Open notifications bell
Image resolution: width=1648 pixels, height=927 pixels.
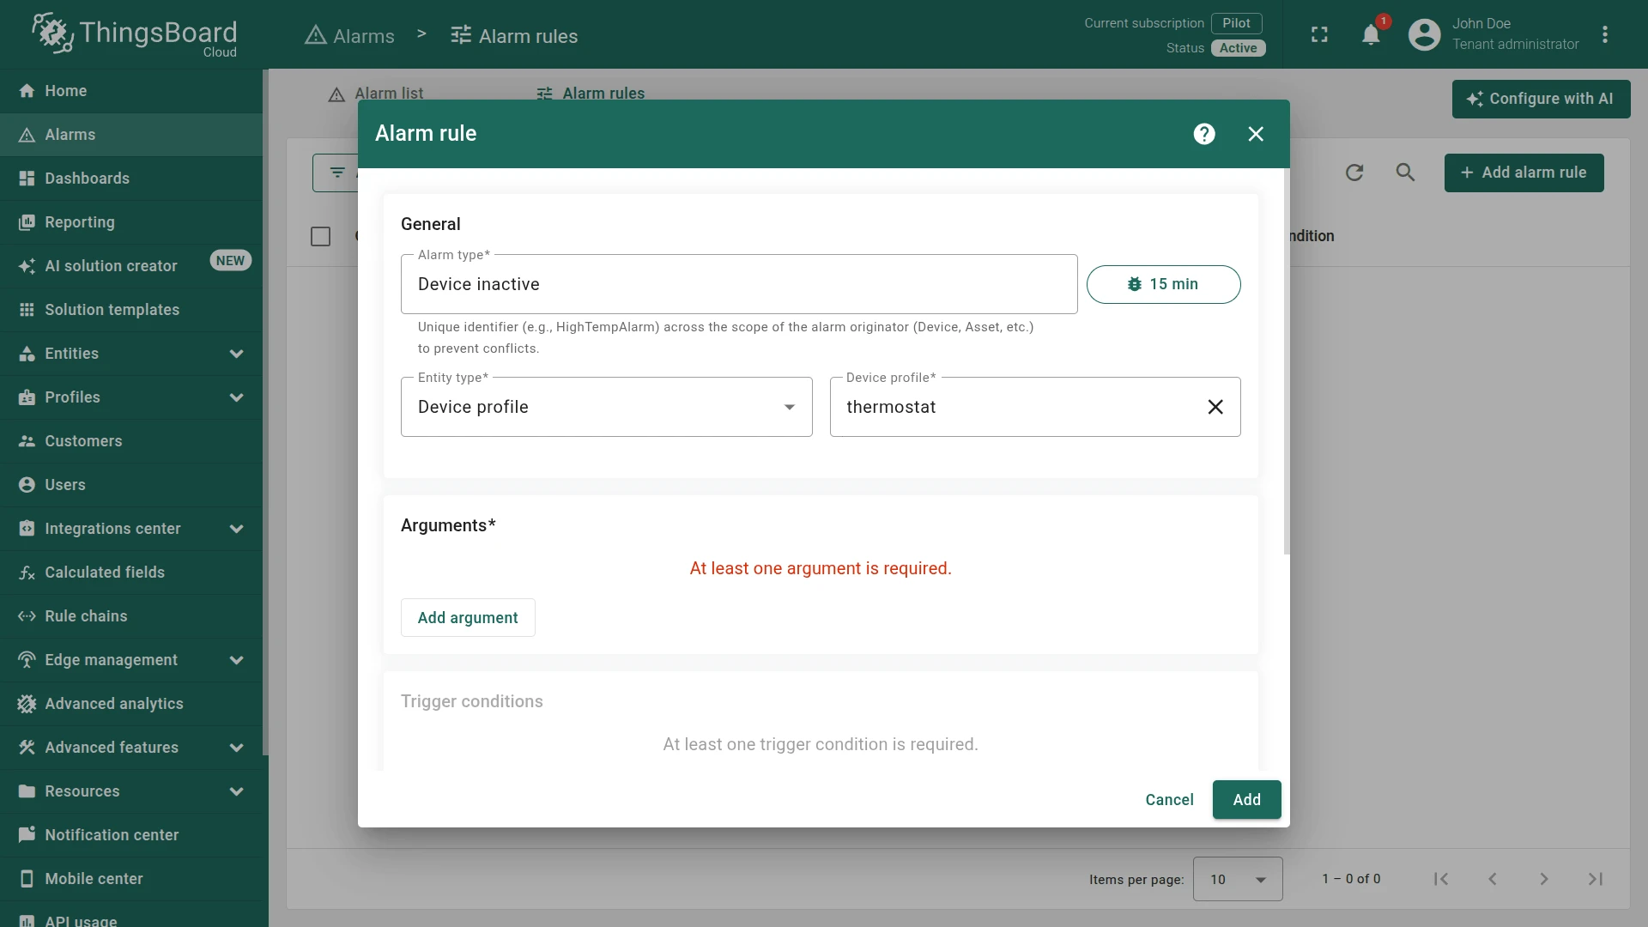[x=1371, y=34]
